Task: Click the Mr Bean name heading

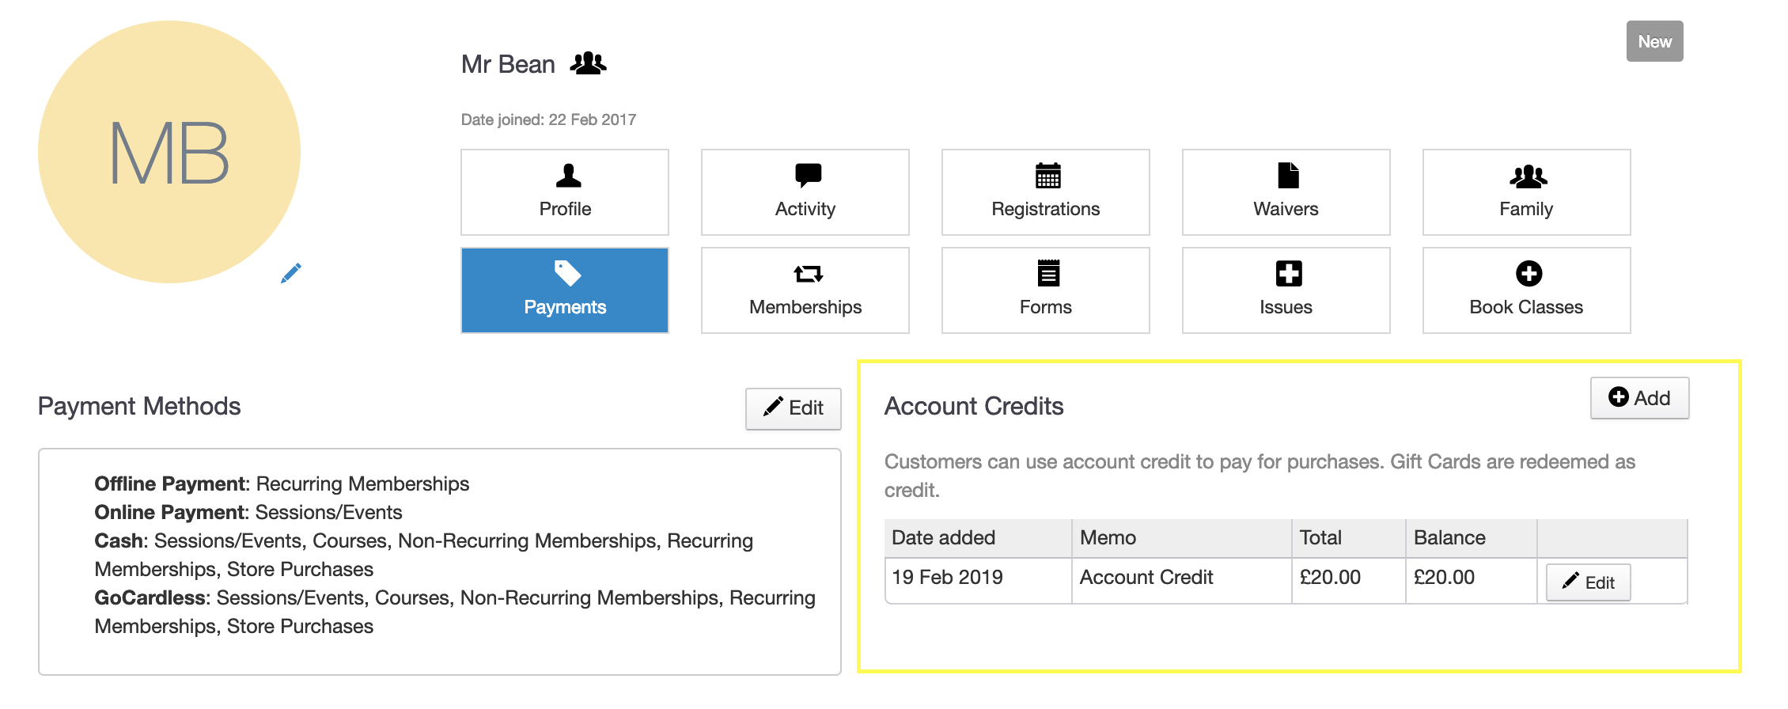Action: (508, 64)
